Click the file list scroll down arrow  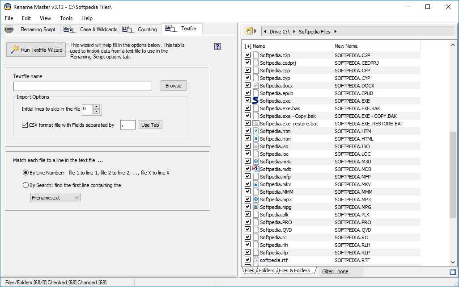[x=453, y=262]
